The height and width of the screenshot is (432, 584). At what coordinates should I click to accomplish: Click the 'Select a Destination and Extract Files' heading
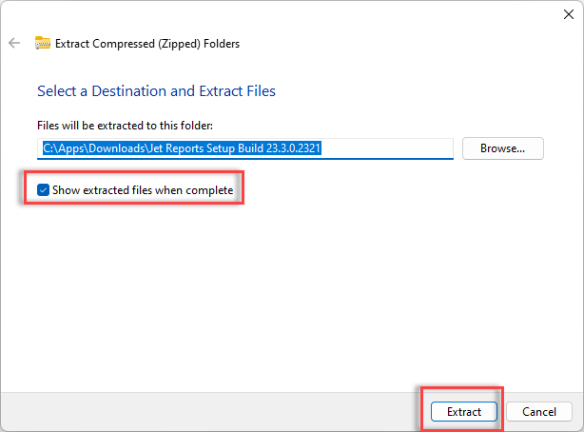coord(156,91)
